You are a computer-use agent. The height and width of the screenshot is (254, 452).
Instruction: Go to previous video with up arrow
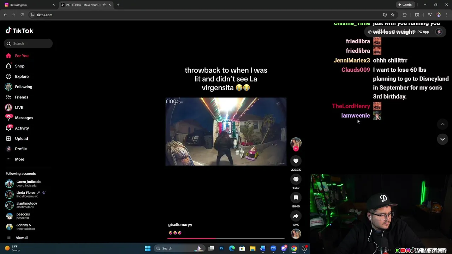[x=442, y=124]
